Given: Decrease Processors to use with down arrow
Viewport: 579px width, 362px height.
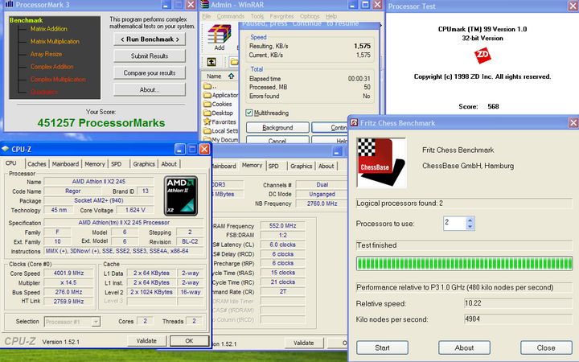Looking at the screenshot, I should click(x=470, y=226).
